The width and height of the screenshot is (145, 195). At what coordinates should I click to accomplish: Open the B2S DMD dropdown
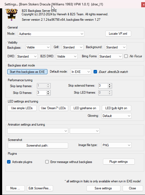point(67,56)
